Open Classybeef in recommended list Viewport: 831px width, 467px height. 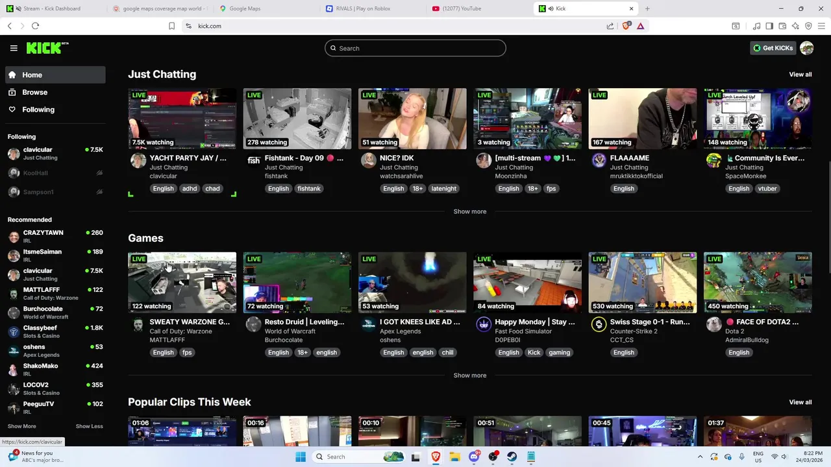click(x=55, y=331)
